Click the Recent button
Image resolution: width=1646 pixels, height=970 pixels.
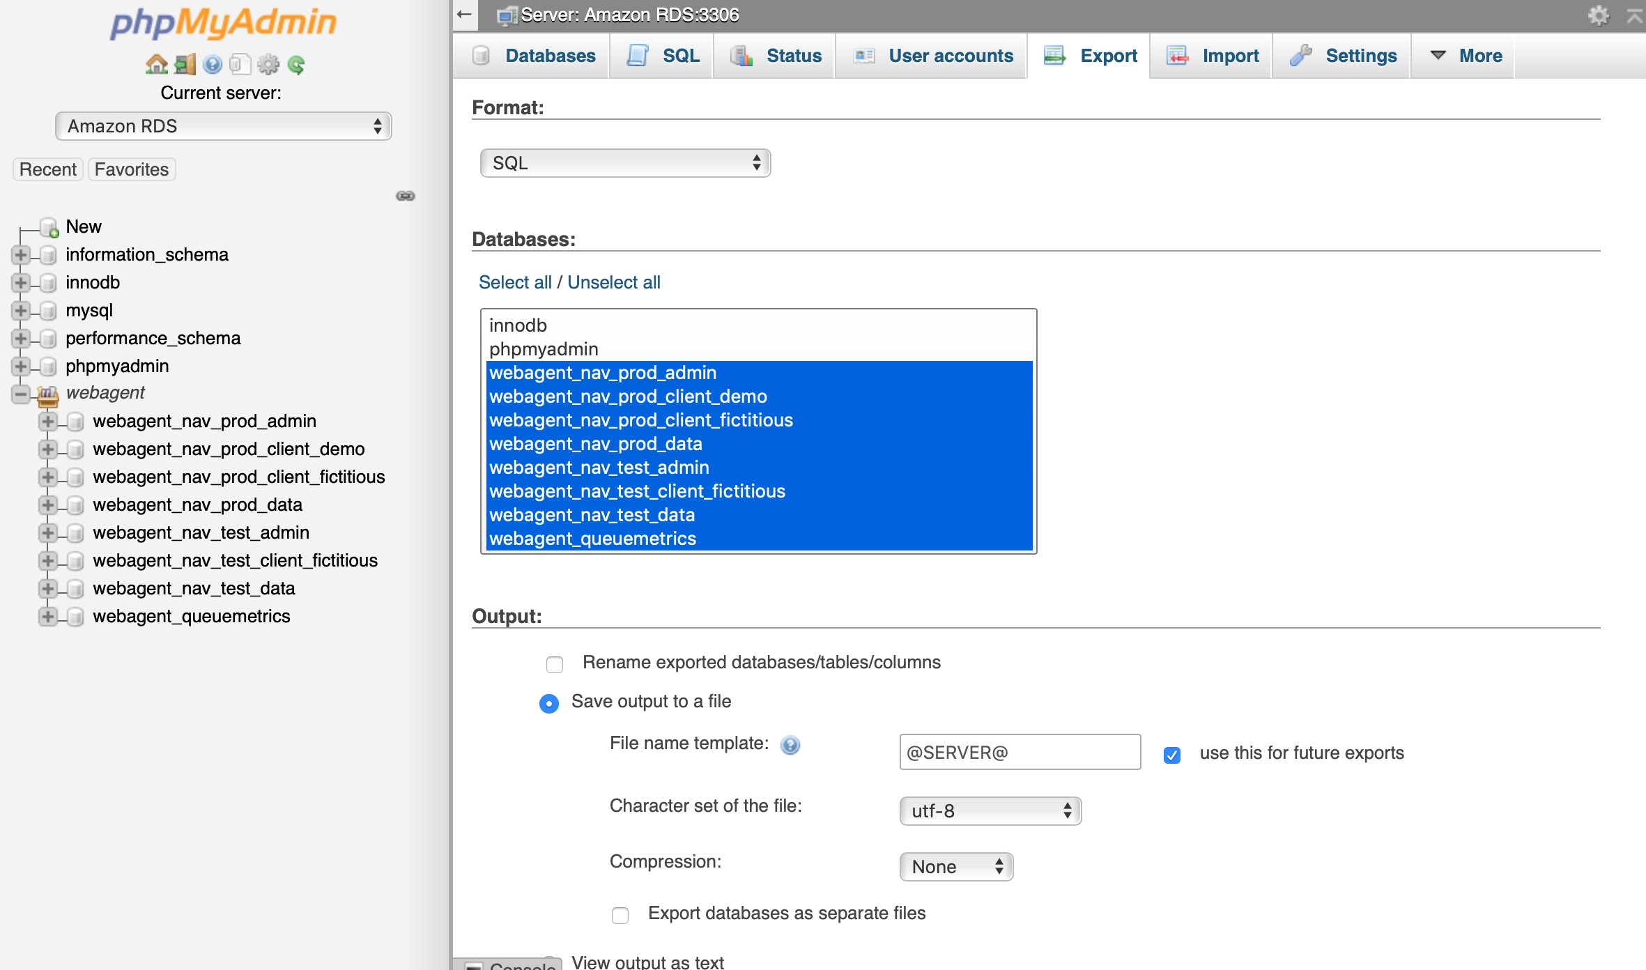[x=48, y=169]
